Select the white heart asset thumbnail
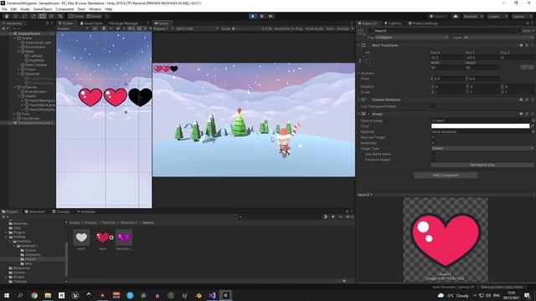The image size is (536, 301). (81, 237)
